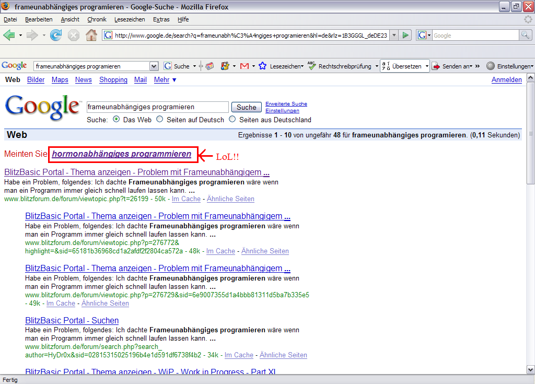The height and width of the screenshot is (384, 535).
Task: Expand the Google Toolbar search history dropdown
Action: click(x=154, y=66)
